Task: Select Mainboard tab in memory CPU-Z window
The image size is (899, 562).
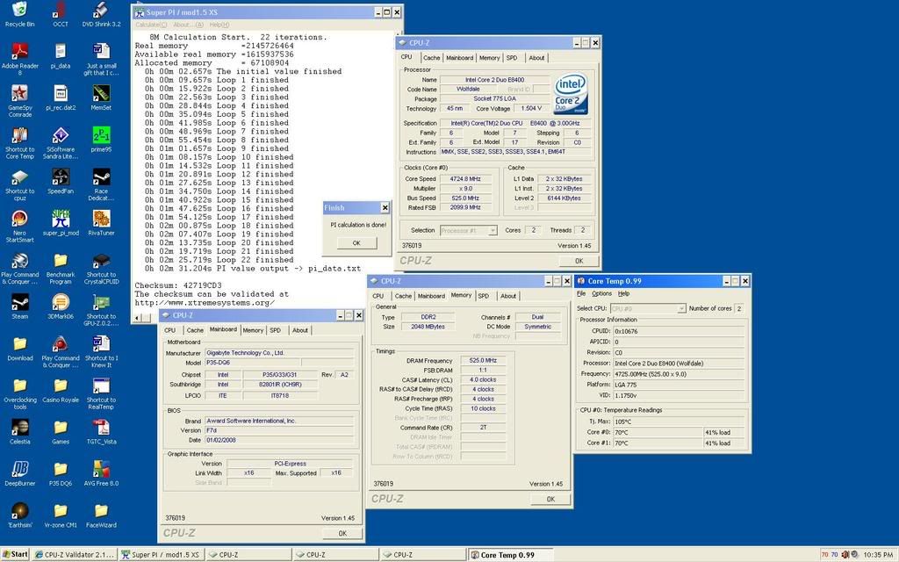Action: 431,297
